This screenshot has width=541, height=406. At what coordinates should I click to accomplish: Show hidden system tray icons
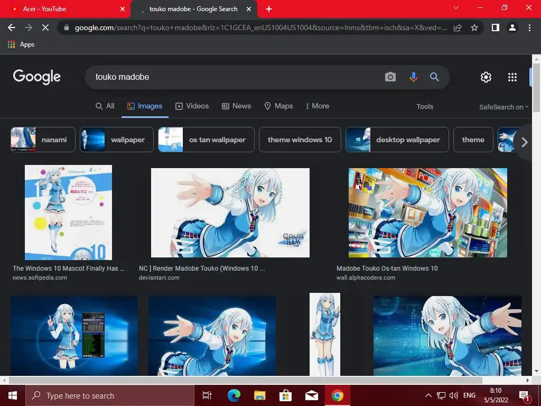click(428, 395)
